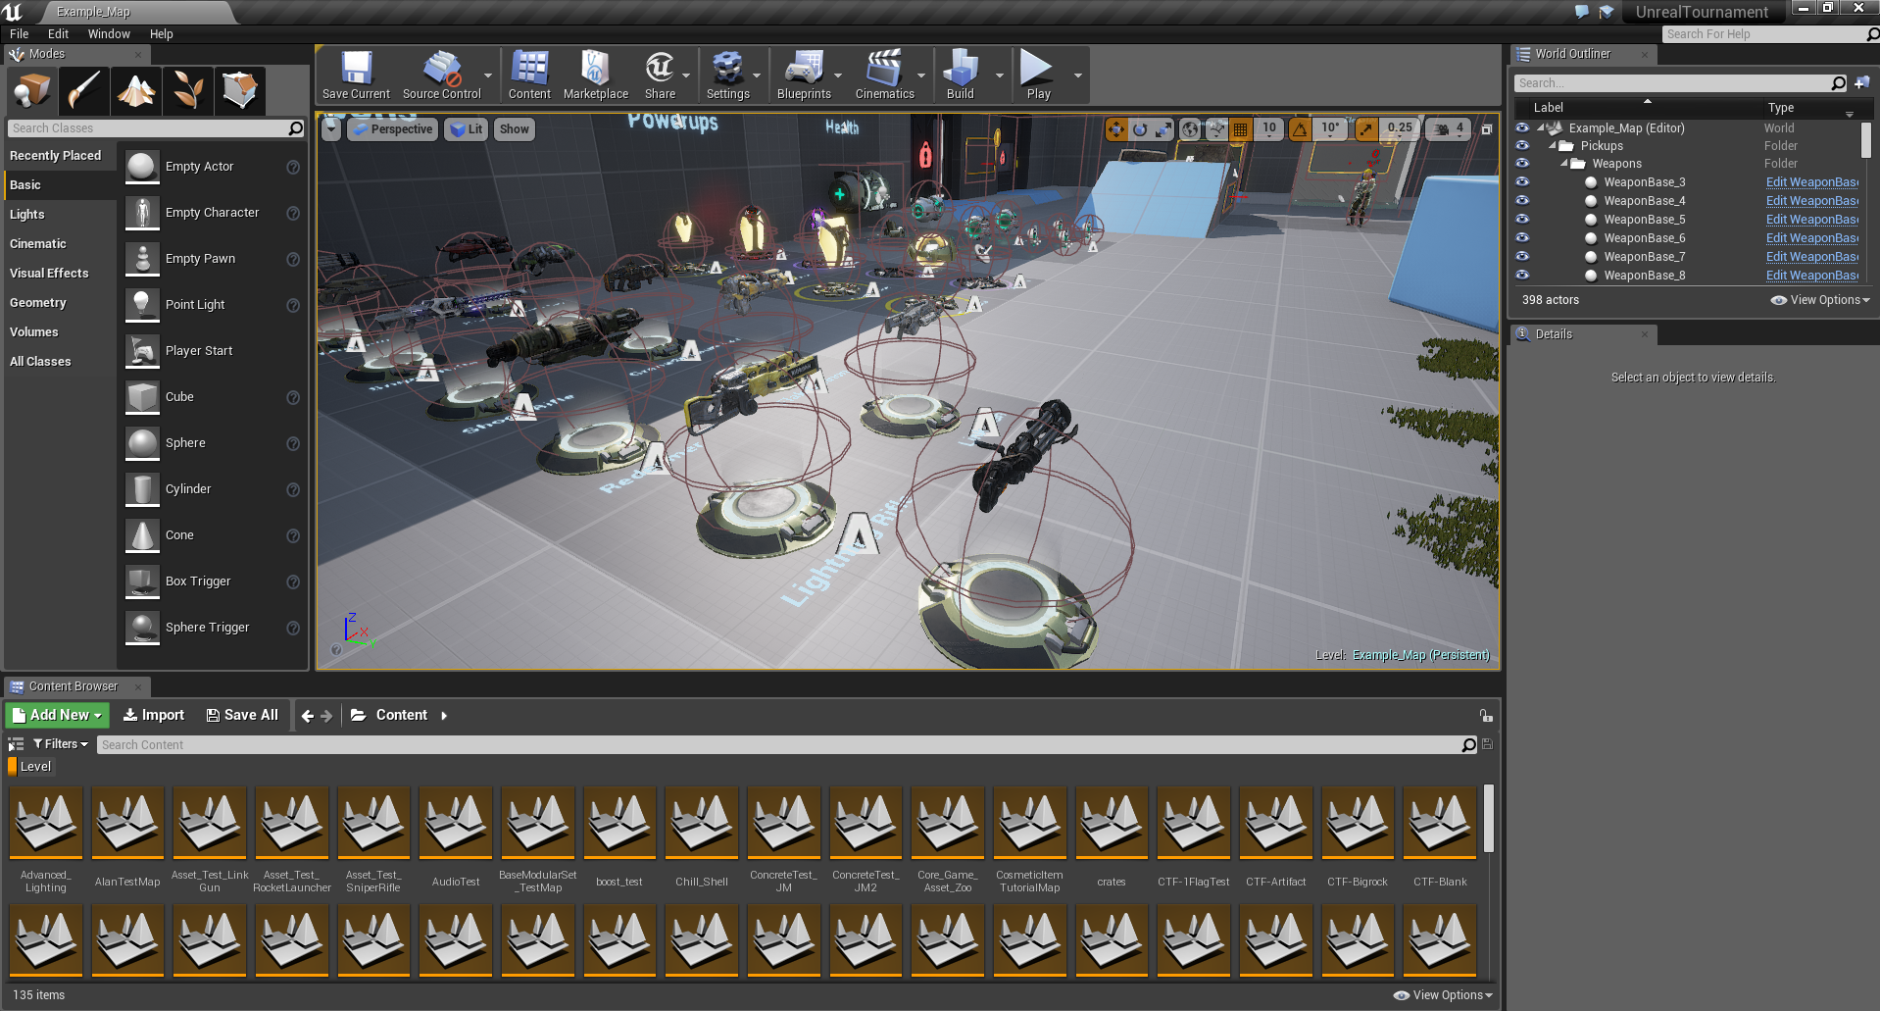Open the Edit menu
Image resolution: width=1880 pixels, height=1011 pixels.
click(58, 33)
